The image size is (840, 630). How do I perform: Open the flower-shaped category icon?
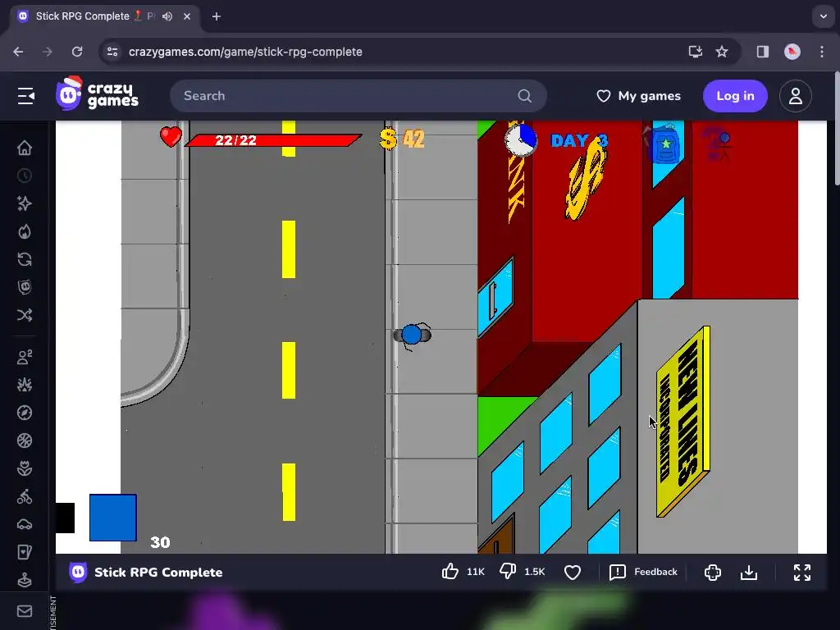tap(25, 468)
